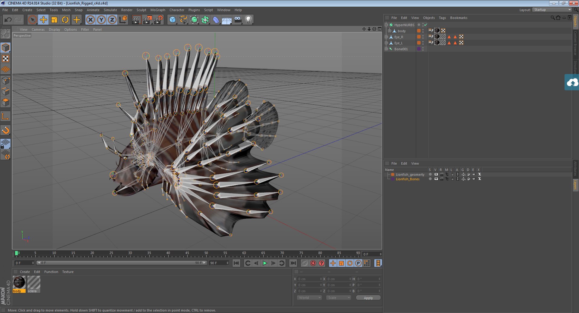Toggle Autokeying record button
This screenshot has width=579, height=313.
click(x=313, y=263)
